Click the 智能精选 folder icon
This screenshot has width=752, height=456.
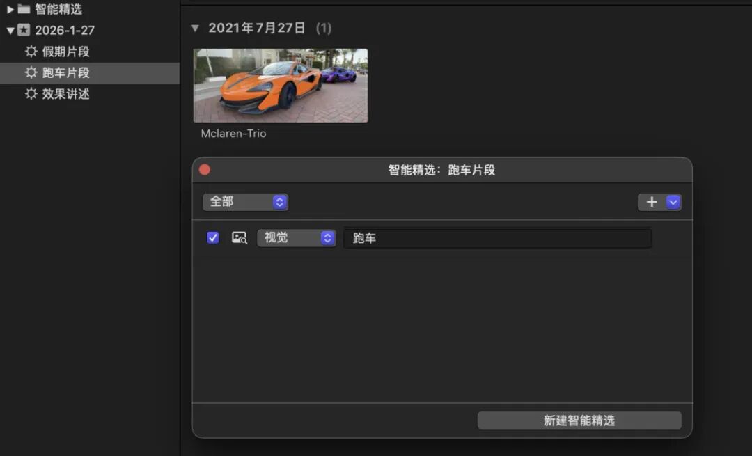click(24, 9)
